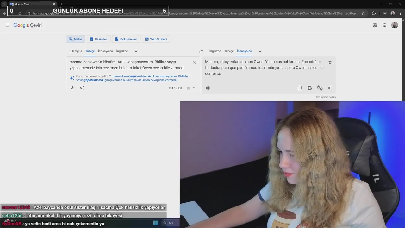Click the translated Spanish text 'Masmo, estoy enfadado'
Image resolution: width=405 pixels, height=228 pixels.
pos(225,62)
